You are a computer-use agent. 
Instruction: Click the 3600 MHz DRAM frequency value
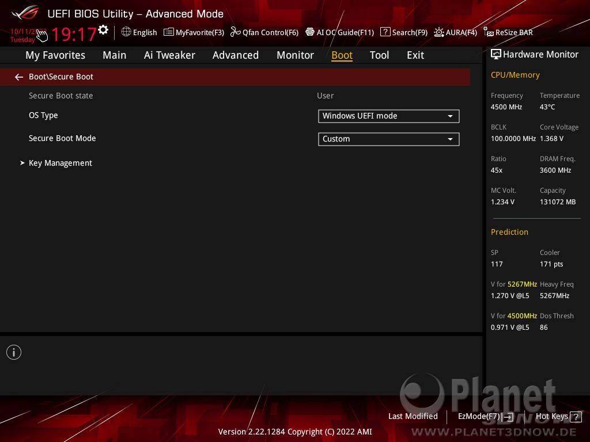(555, 170)
